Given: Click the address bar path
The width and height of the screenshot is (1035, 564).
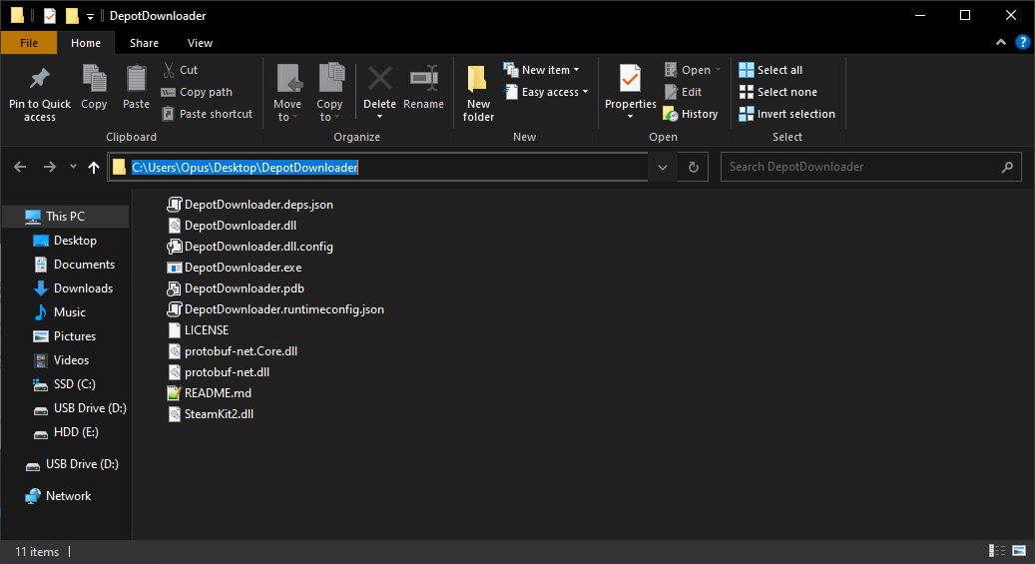Looking at the screenshot, I should tap(245, 167).
